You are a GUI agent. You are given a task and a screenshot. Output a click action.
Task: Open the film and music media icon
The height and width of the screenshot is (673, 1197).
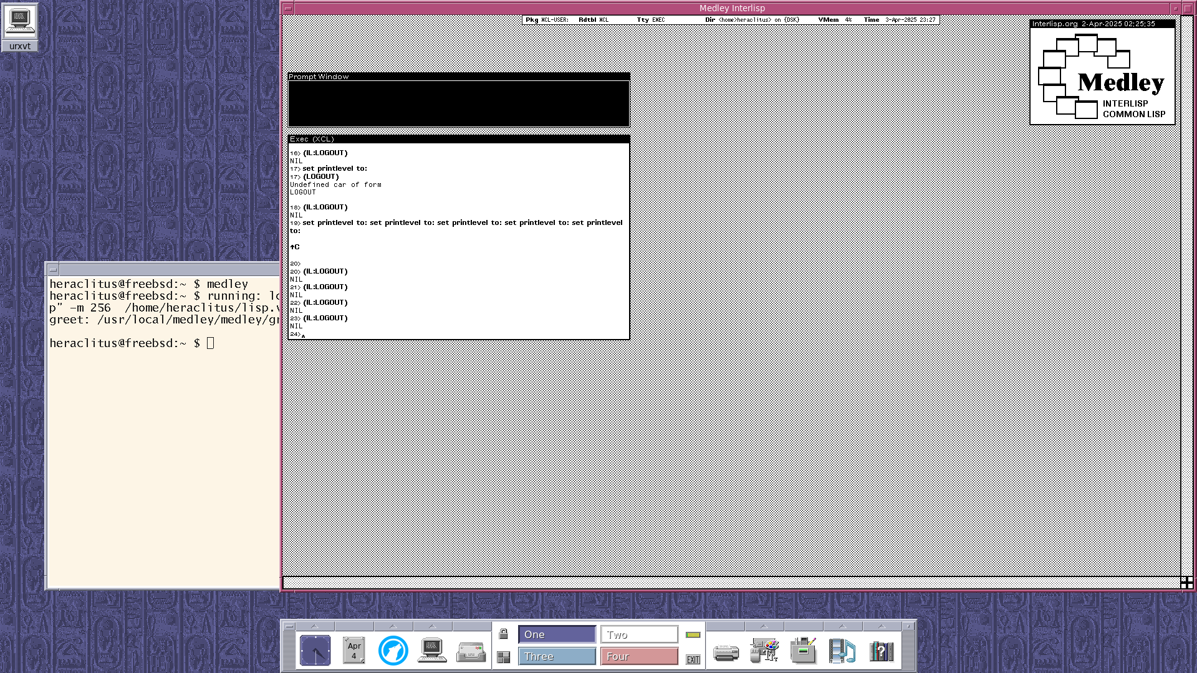coord(842,651)
